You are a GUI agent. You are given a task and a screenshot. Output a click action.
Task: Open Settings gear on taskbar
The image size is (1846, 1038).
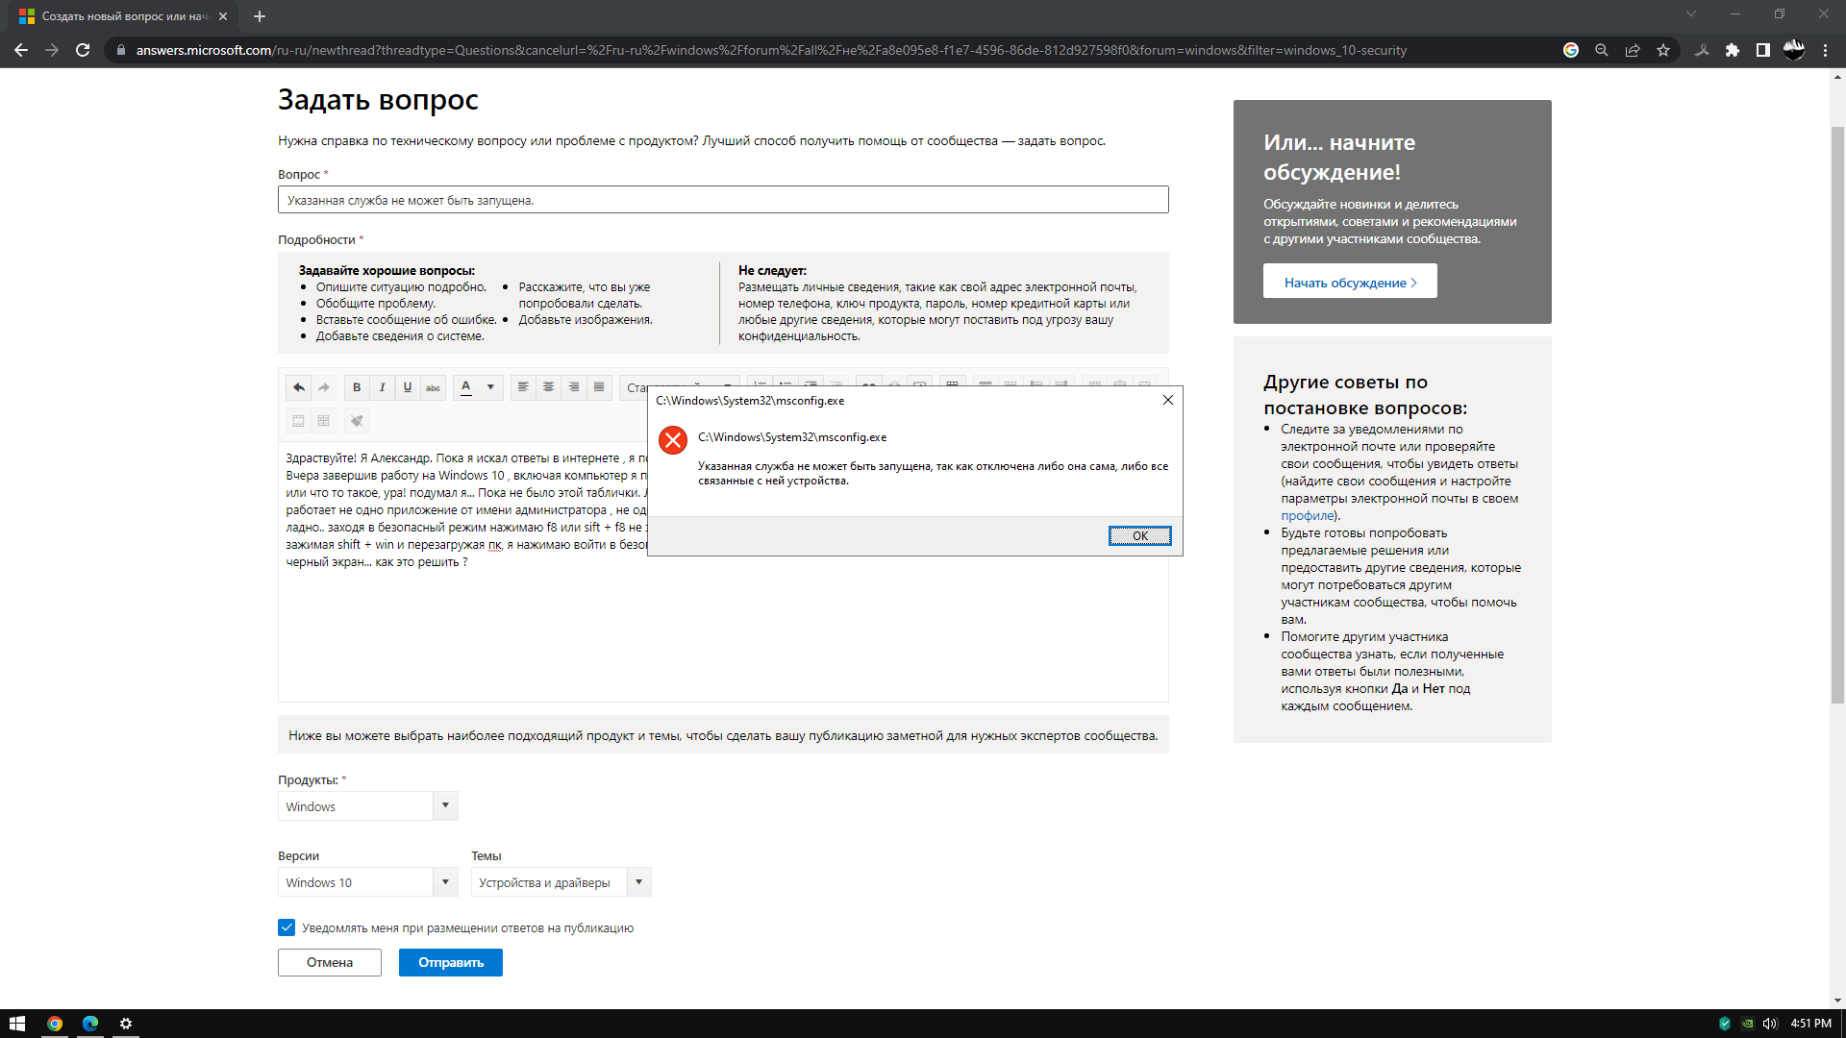tap(126, 1024)
